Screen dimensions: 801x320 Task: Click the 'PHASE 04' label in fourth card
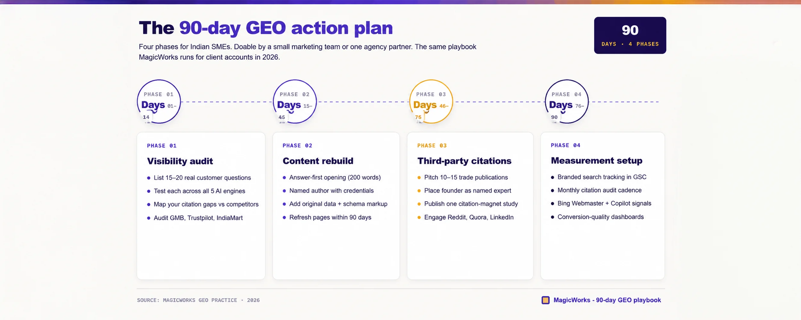tap(566, 145)
